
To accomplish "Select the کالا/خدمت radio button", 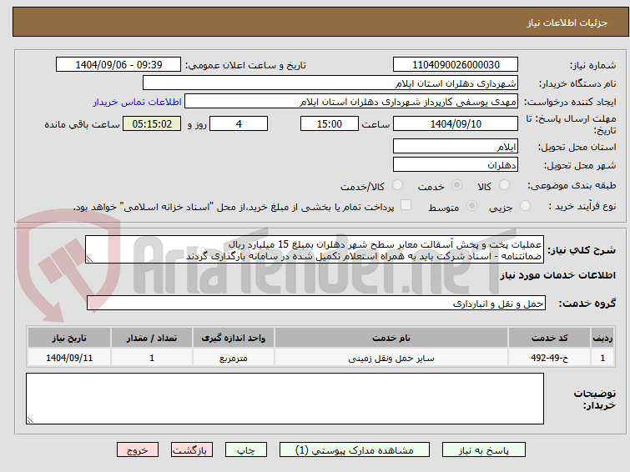I will 397,185.
